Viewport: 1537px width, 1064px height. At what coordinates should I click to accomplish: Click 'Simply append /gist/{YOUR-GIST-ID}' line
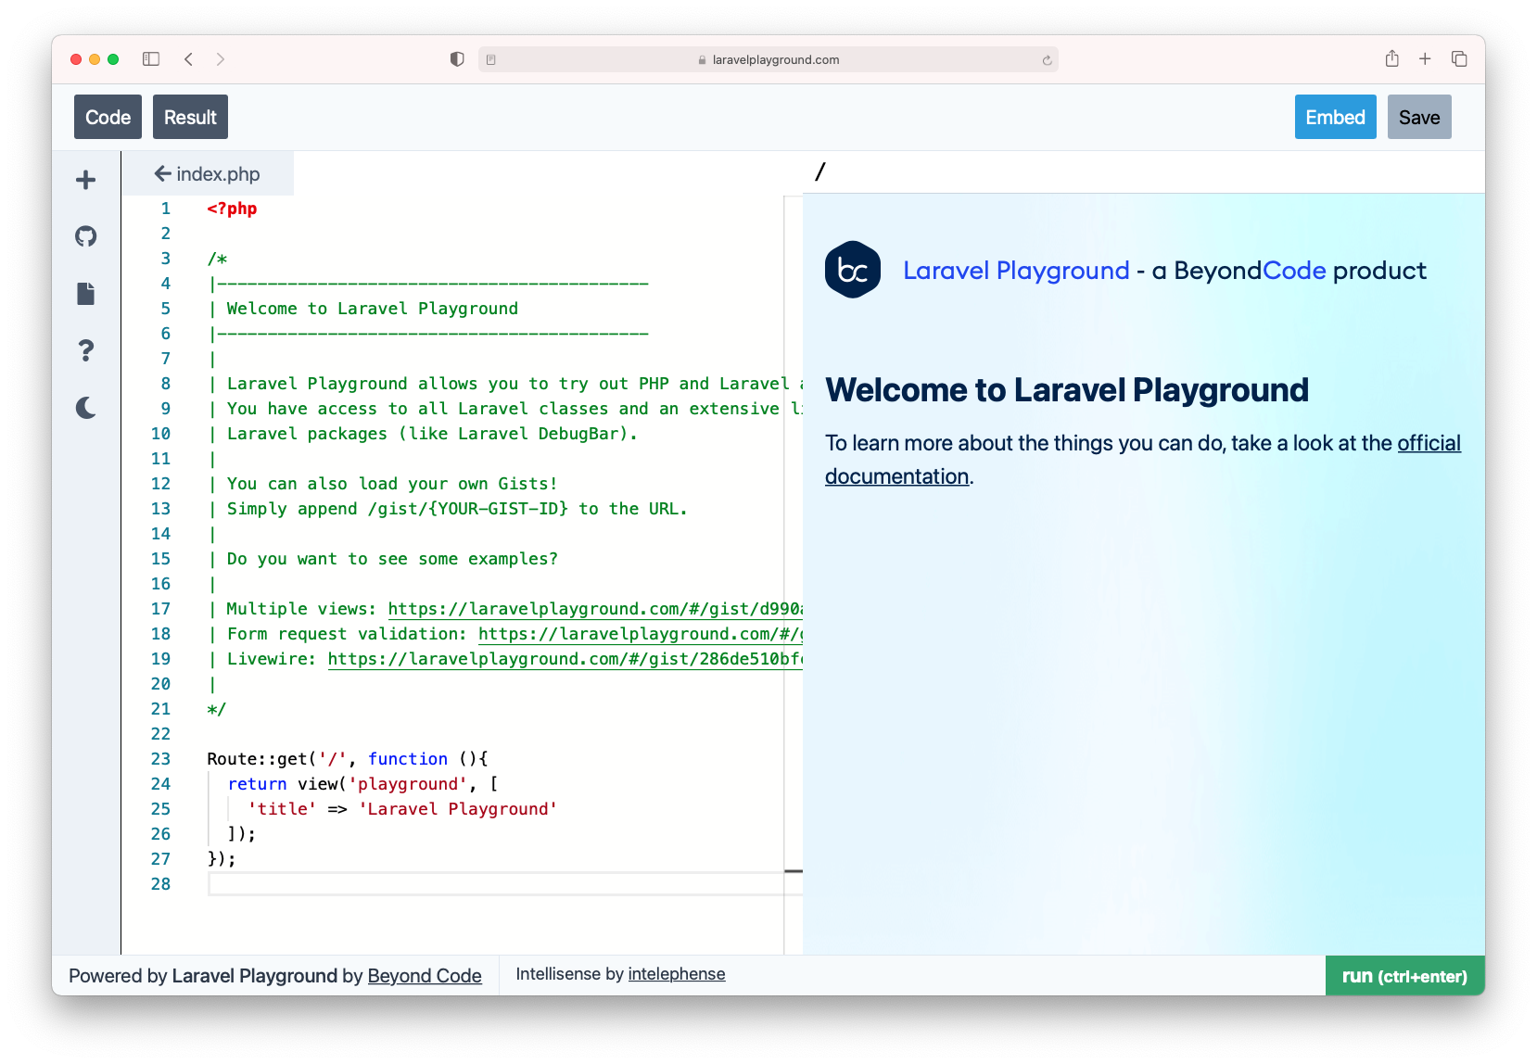457,509
